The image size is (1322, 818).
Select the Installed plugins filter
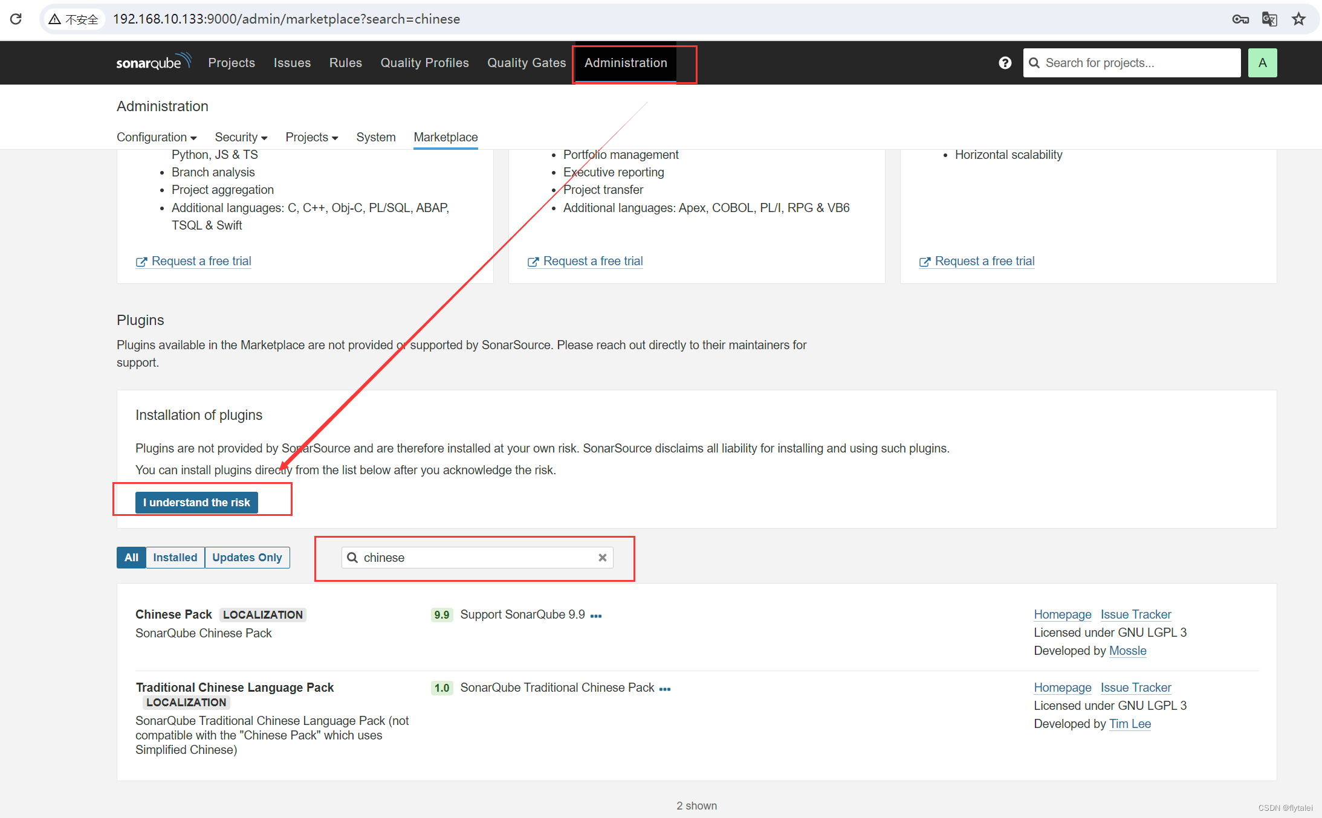coord(175,558)
